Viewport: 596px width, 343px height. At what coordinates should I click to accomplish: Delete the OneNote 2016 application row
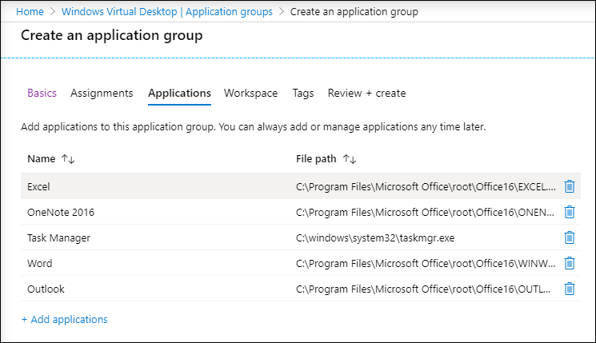click(569, 212)
